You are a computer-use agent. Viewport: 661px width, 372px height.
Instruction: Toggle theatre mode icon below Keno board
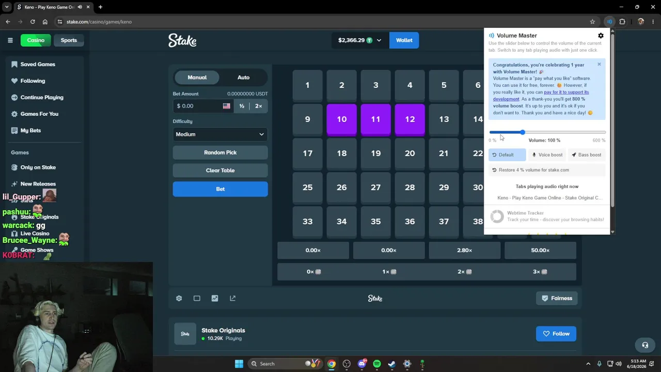(x=197, y=298)
